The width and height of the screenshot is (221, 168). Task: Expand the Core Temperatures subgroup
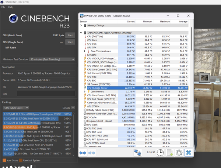[85, 51]
